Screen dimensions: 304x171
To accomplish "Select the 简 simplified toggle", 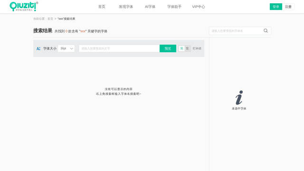I will click(x=181, y=48).
